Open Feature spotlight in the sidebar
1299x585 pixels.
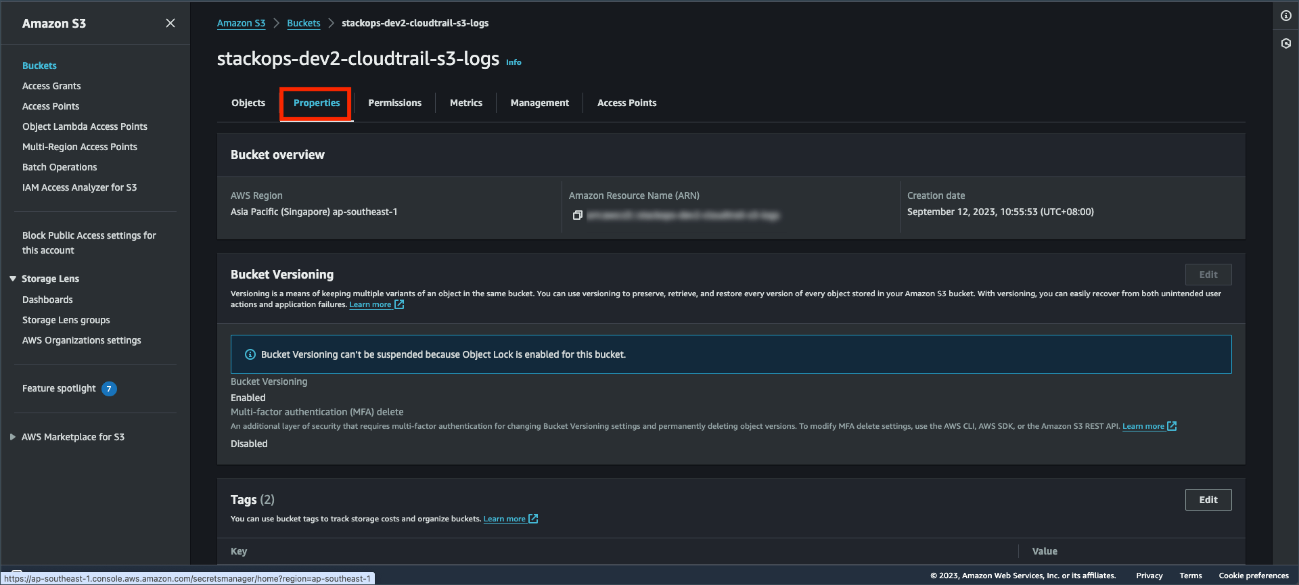(59, 388)
